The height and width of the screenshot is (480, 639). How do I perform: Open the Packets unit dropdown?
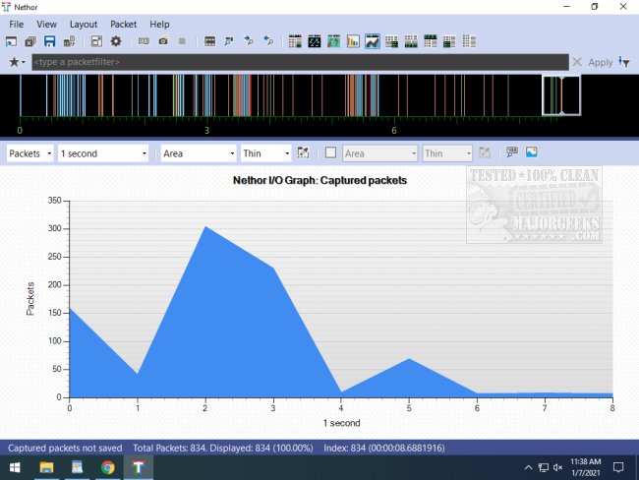click(x=29, y=153)
